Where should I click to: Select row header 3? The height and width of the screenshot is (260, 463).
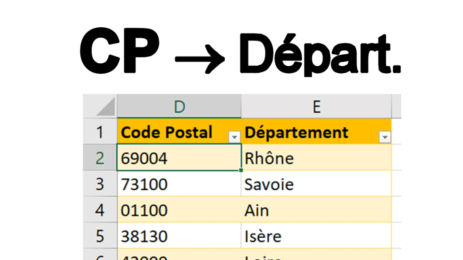click(x=100, y=184)
